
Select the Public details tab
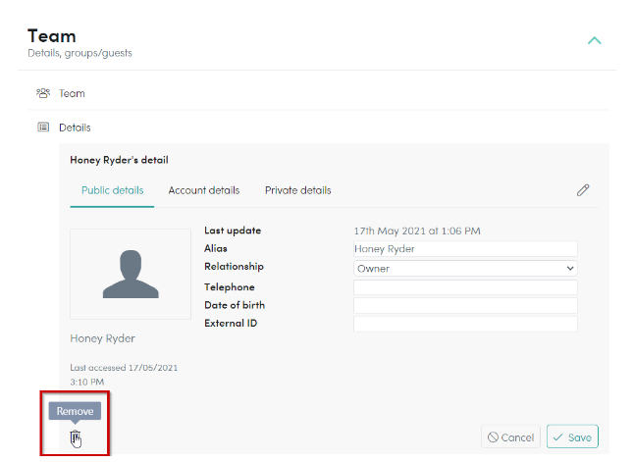point(113,190)
